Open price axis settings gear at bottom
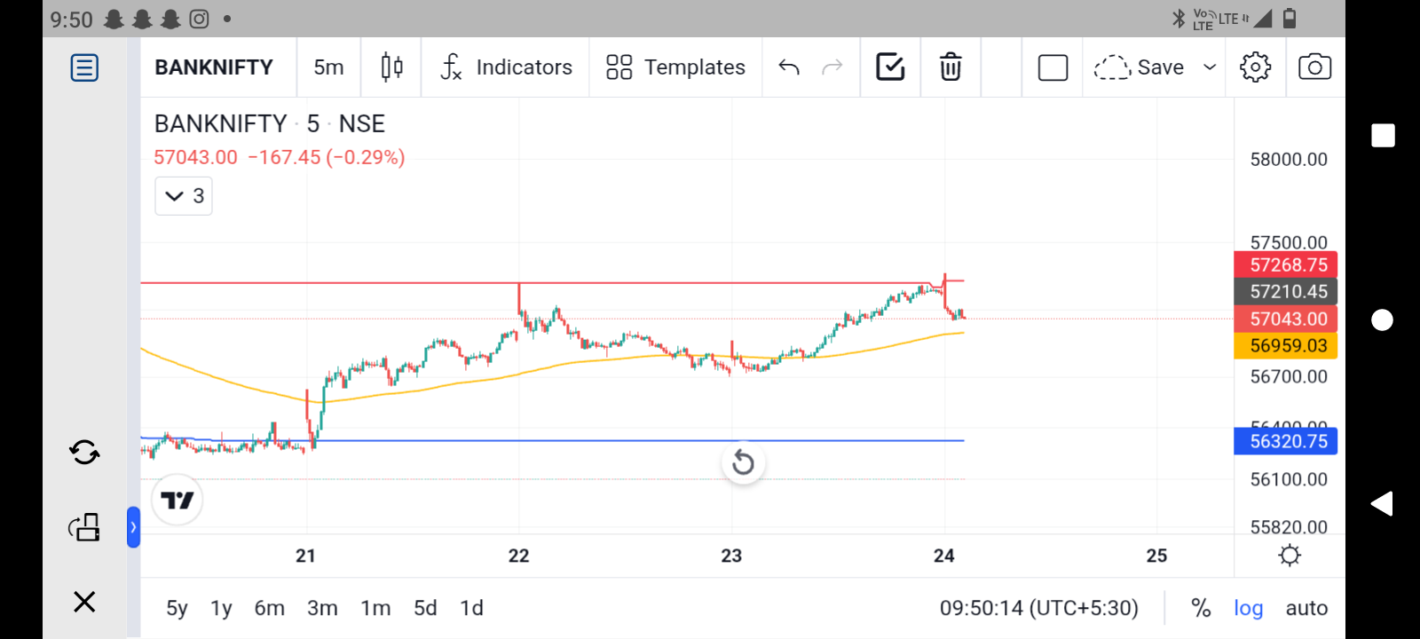This screenshot has width=1420, height=639. [1290, 556]
